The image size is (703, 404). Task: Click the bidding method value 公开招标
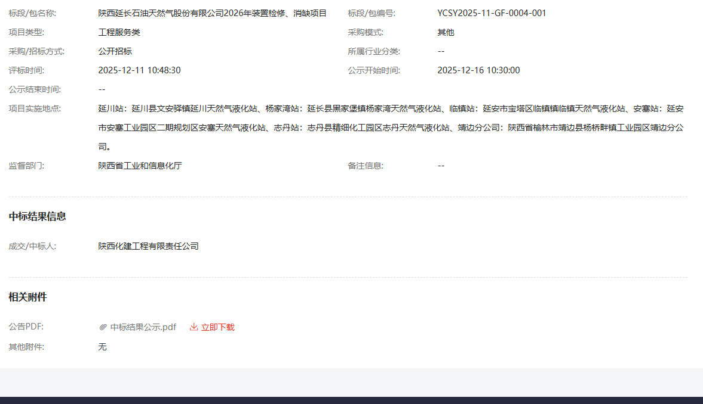115,51
